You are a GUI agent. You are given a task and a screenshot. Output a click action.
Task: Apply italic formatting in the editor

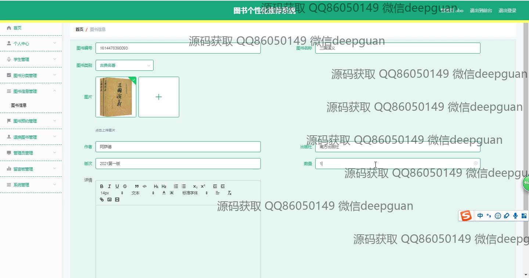click(109, 186)
